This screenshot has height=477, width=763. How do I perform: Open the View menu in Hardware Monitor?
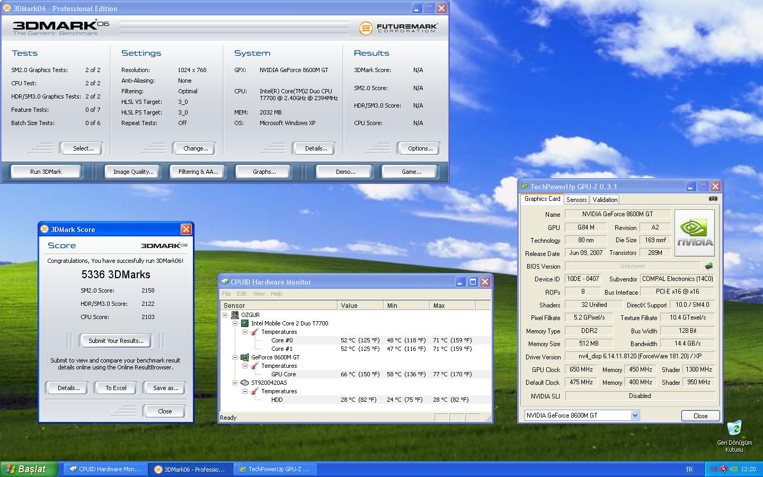[x=259, y=294]
